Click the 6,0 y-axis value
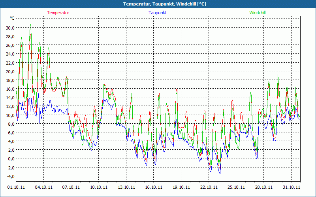The height and width of the screenshot is (197, 316). tap(11, 133)
